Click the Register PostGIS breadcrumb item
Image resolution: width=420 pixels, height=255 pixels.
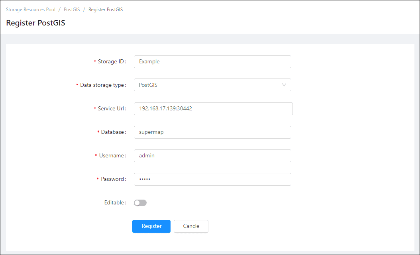(106, 10)
